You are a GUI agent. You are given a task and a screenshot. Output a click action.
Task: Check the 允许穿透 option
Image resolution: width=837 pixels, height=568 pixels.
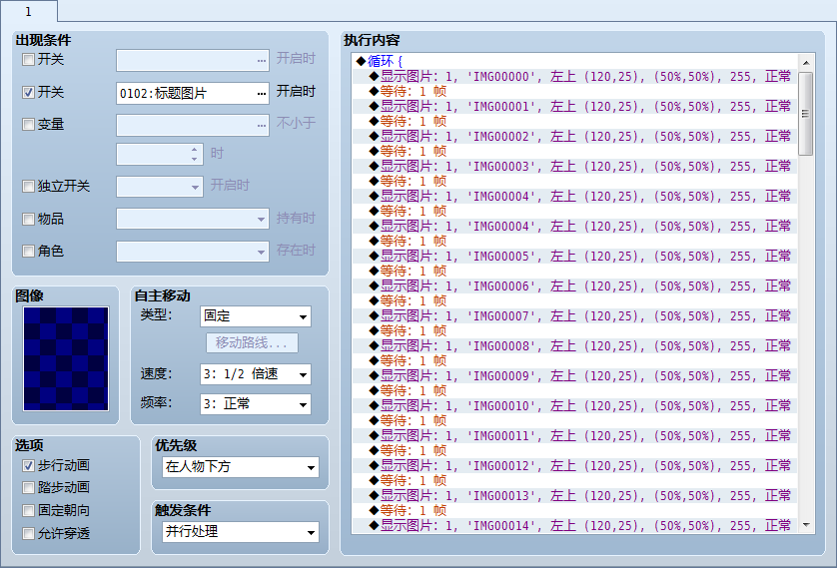click(x=28, y=533)
